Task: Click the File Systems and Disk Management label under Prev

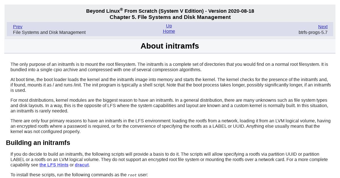Action: click(49, 32)
